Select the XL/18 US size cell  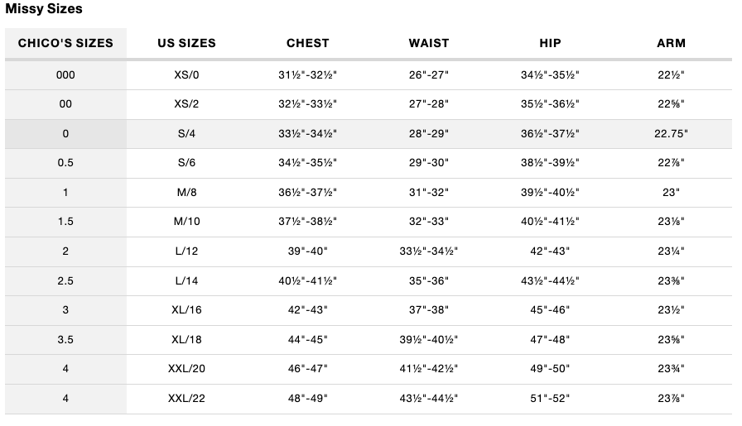pyautogui.click(x=186, y=340)
